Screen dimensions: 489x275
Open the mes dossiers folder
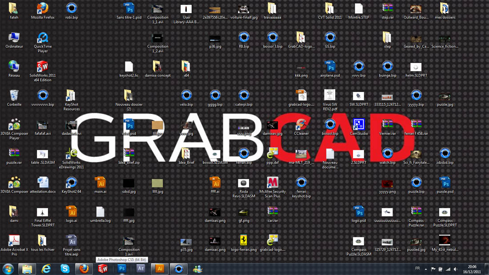445,11
